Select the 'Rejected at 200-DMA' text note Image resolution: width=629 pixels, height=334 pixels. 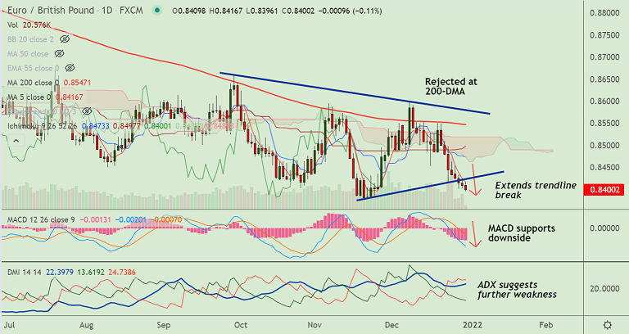tap(451, 87)
